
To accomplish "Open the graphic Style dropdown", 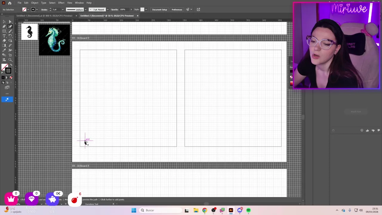I will (146, 10).
